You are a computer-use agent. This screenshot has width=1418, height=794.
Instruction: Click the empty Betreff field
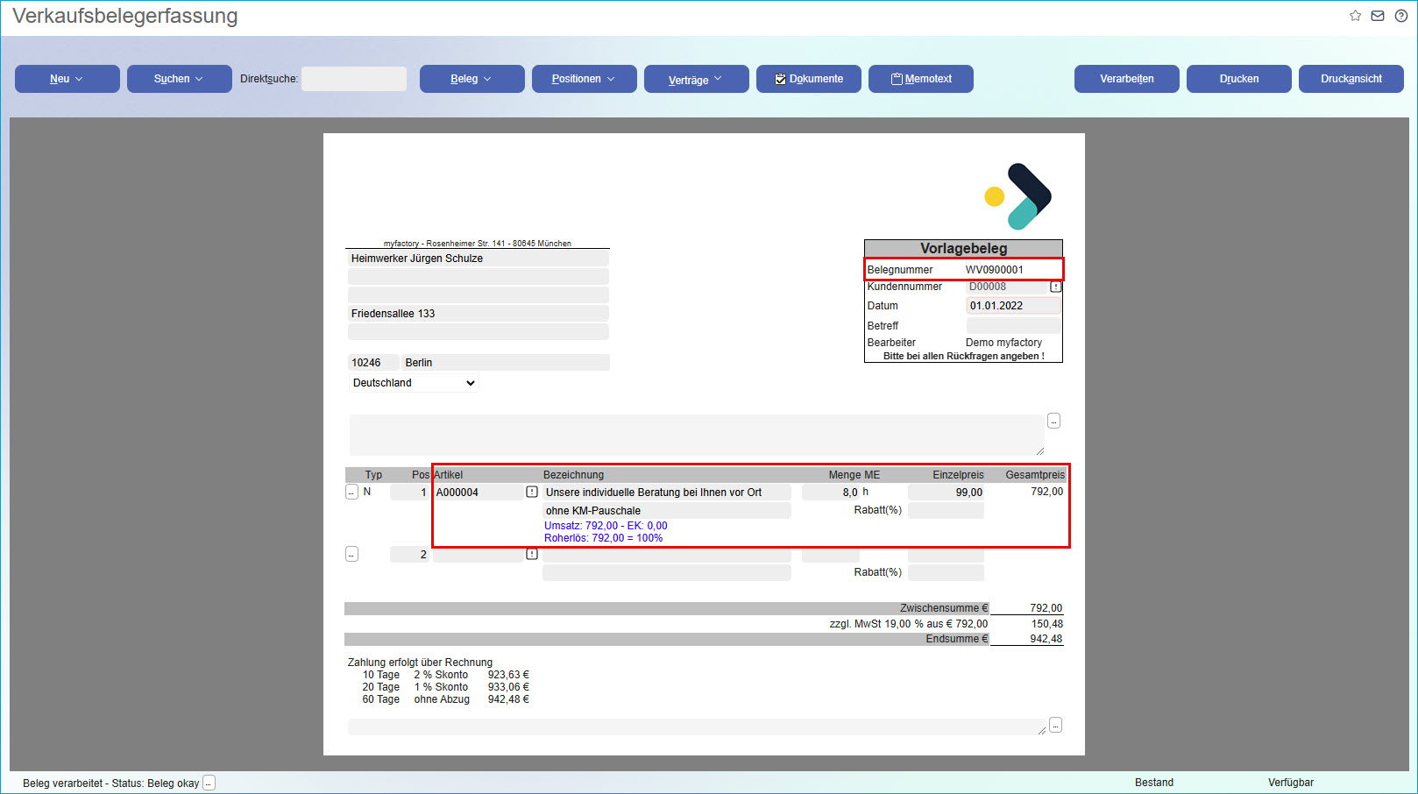[1013, 326]
